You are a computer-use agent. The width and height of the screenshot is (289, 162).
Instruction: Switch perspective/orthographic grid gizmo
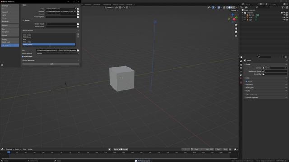(x=236, y=36)
